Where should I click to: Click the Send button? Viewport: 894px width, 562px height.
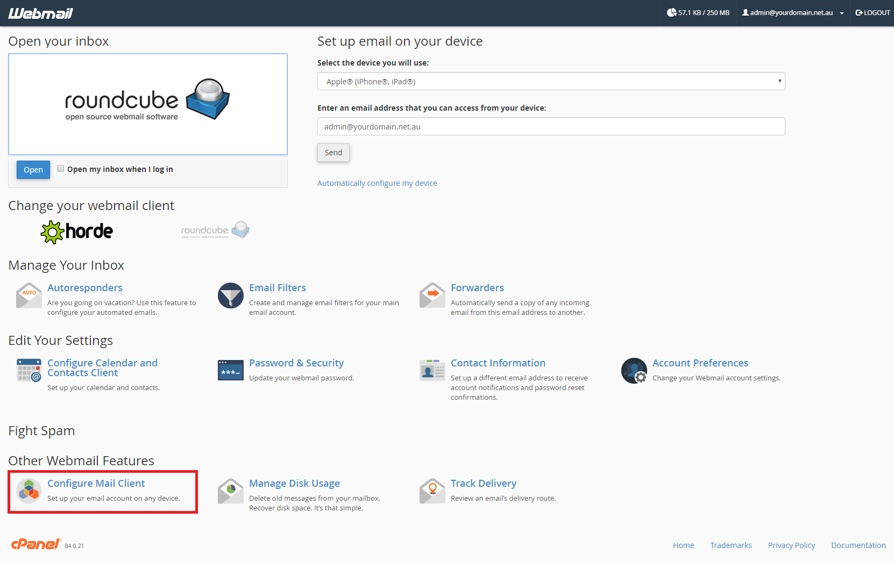click(333, 153)
